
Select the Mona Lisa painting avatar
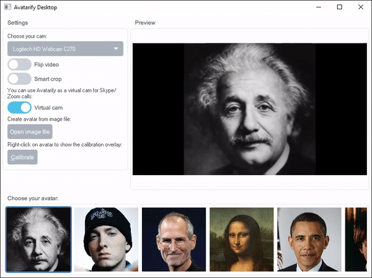click(x=242, y=240)
